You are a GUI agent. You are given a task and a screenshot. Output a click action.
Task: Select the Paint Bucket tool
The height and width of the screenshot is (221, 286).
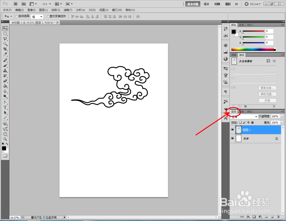[x=5, y=86]
